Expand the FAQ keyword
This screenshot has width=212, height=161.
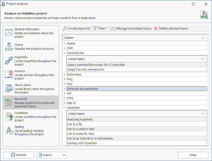pyautogui.click(x=64, y=79)
